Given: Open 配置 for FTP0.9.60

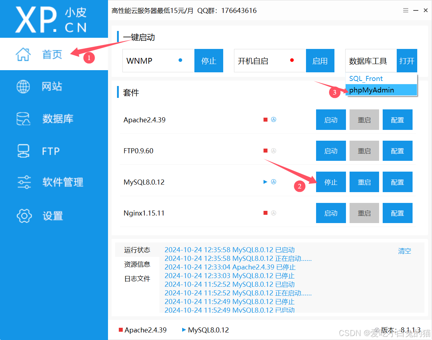Looking at the screenshot, I should pyautogui.click(x=397, y=151).
